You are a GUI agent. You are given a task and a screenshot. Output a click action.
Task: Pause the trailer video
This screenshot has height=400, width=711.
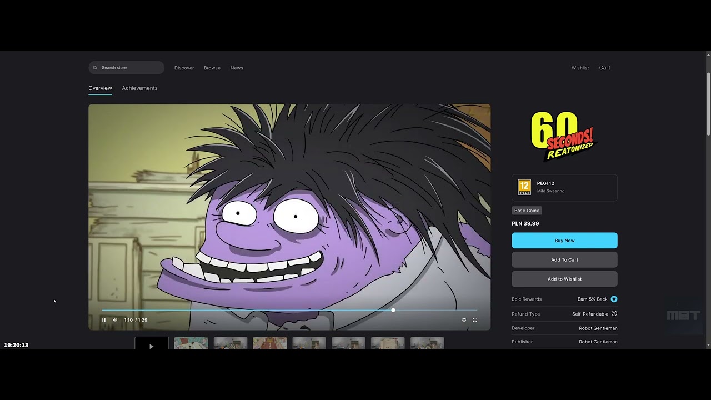pos(103,320)
